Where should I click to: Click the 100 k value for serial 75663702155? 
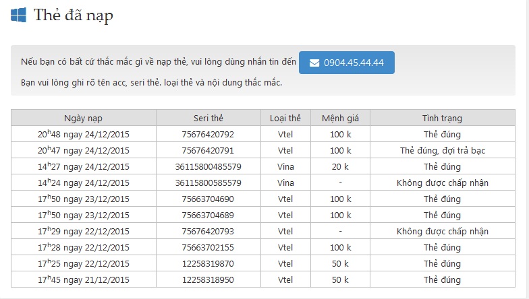point(341,248)
